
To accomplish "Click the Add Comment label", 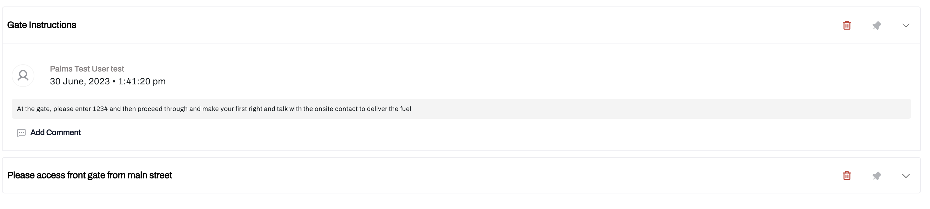I will (55, 132).
